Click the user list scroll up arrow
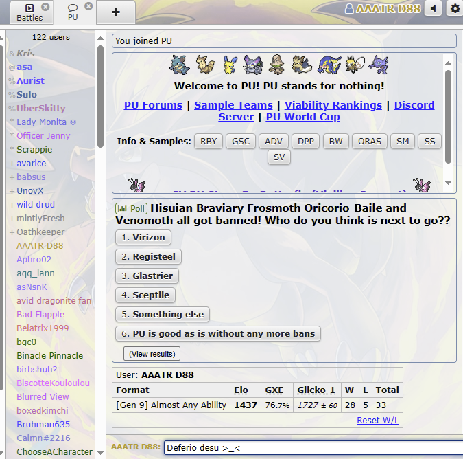The width and height of the screenshot is (463, 459). 100,38
